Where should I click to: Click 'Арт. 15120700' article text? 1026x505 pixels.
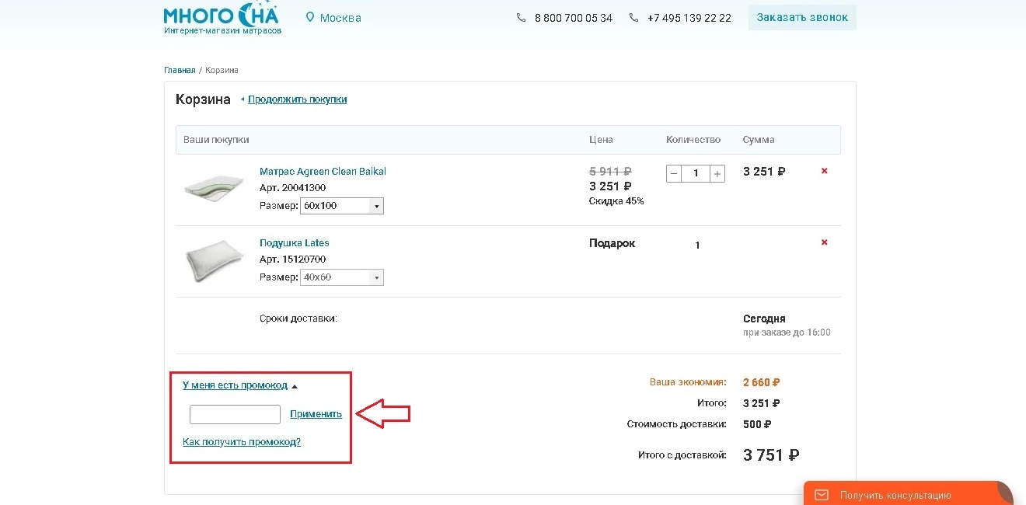[292, 259]
